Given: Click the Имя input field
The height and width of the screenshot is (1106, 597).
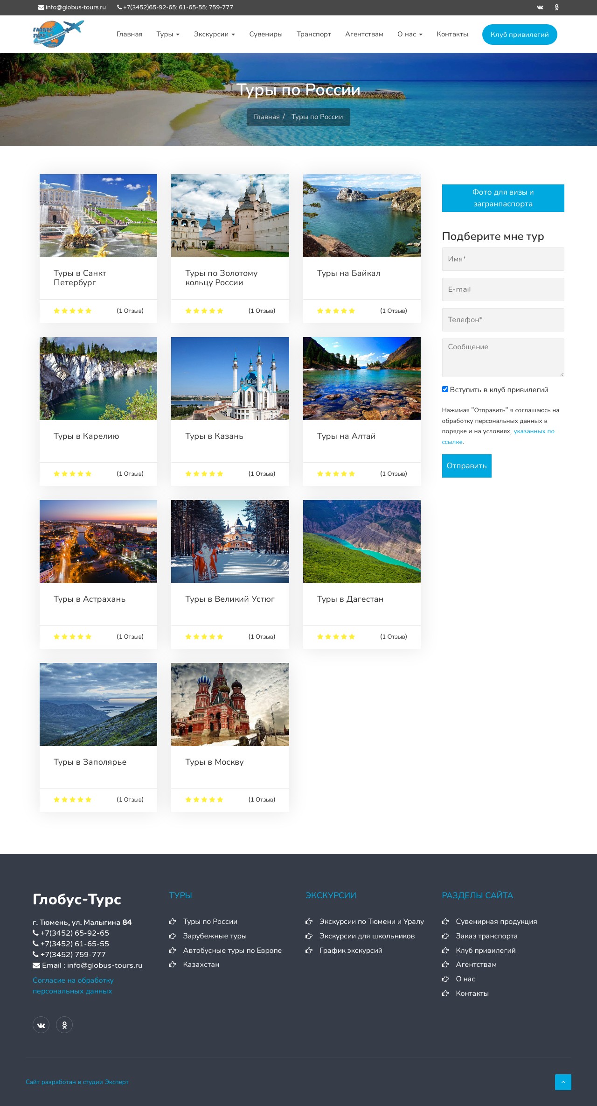Looking at the screenshot, I should click(x=503, y=259).
